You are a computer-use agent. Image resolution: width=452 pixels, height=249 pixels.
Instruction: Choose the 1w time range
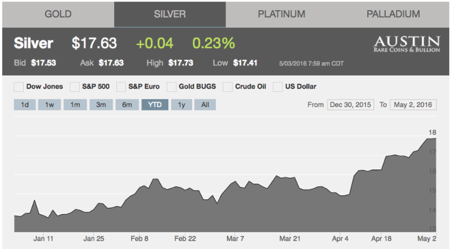tap(50, 105)
